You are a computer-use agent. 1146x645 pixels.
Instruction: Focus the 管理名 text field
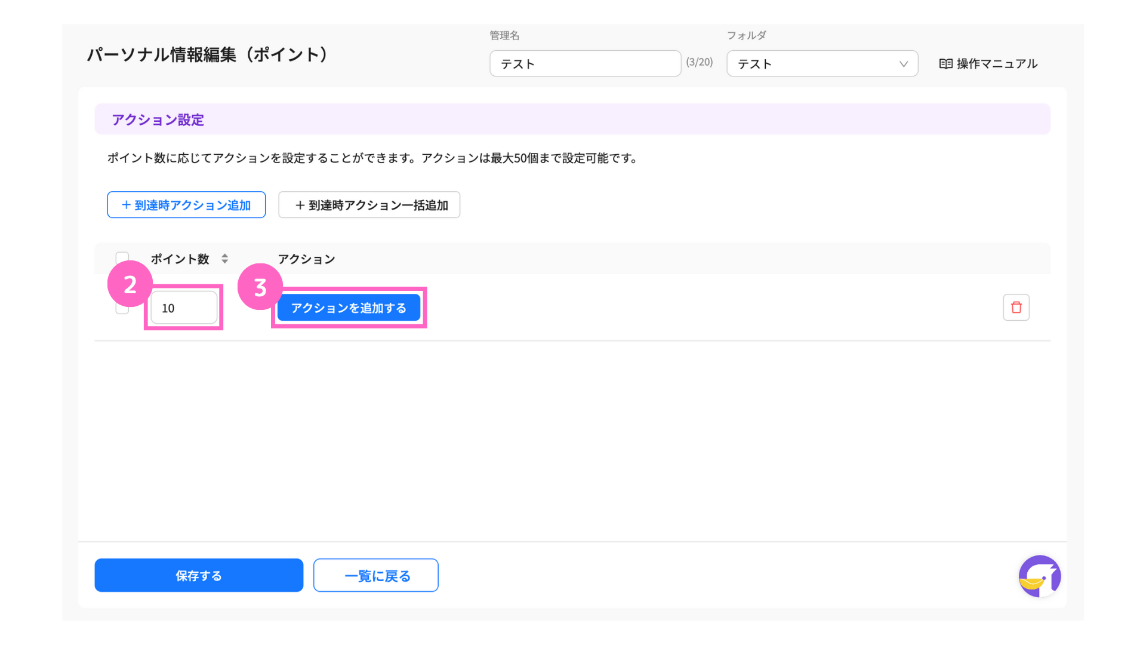[585, 64]
